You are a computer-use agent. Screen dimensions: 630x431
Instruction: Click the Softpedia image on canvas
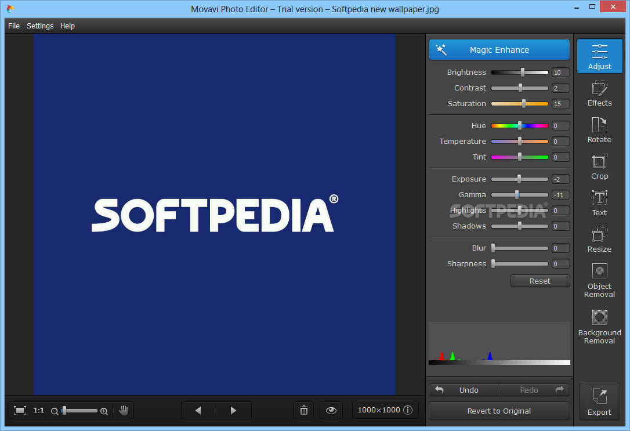[214, 214]
